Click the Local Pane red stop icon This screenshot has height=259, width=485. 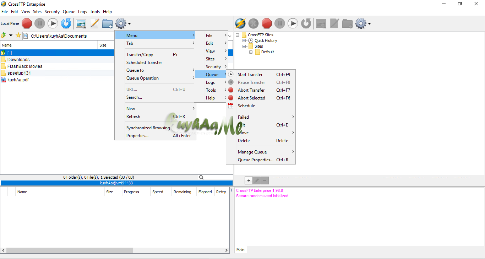coord(27,24)
